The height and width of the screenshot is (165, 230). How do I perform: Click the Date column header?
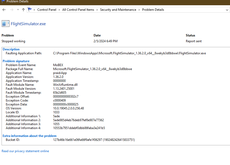tap(97, 35)
